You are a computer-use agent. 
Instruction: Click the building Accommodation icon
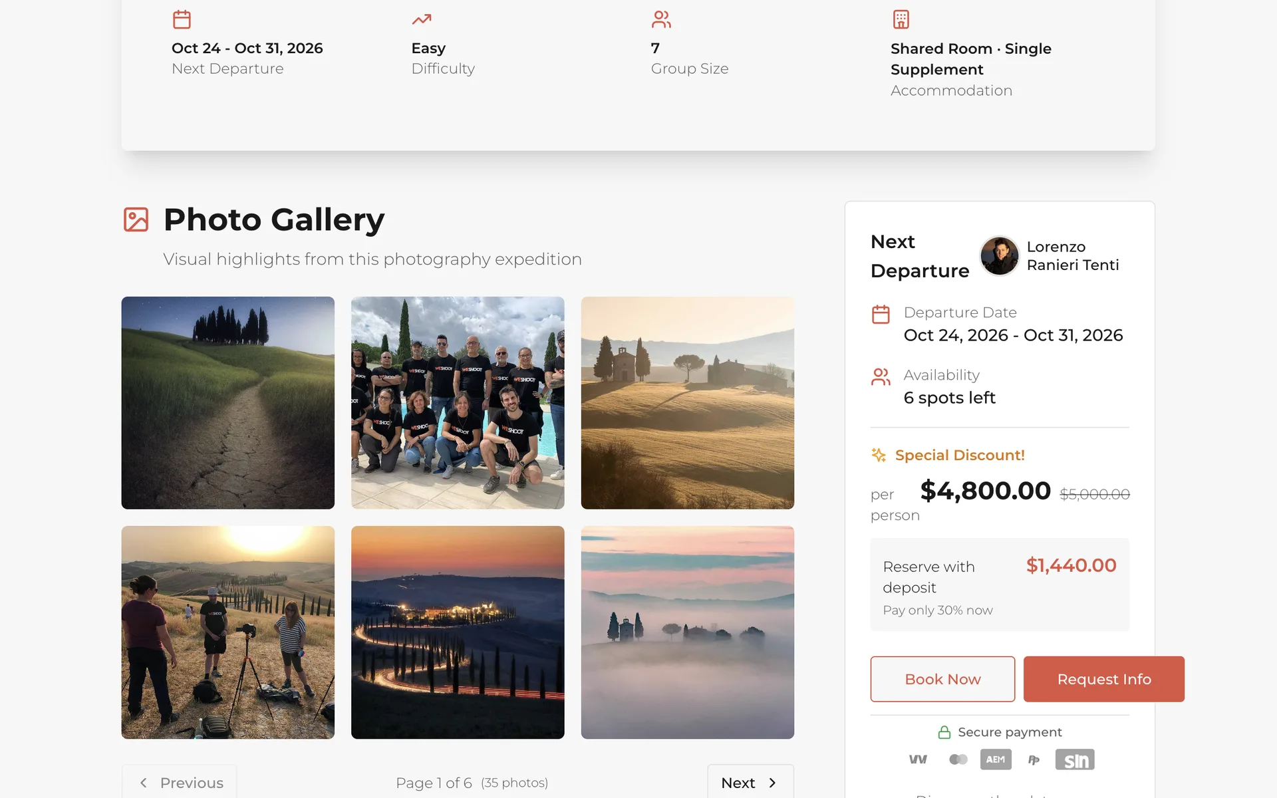(x=901, y=19)
